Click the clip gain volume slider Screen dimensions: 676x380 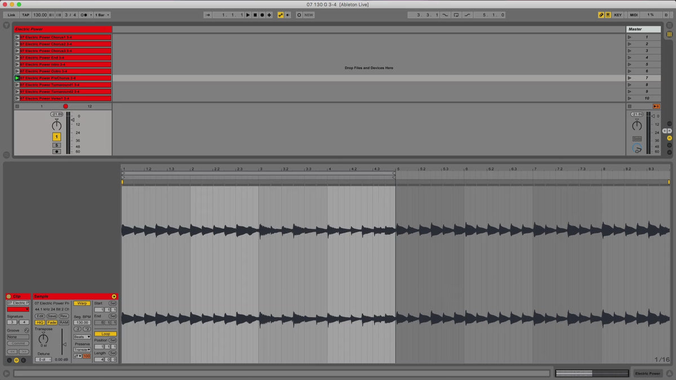click(63, 343)
